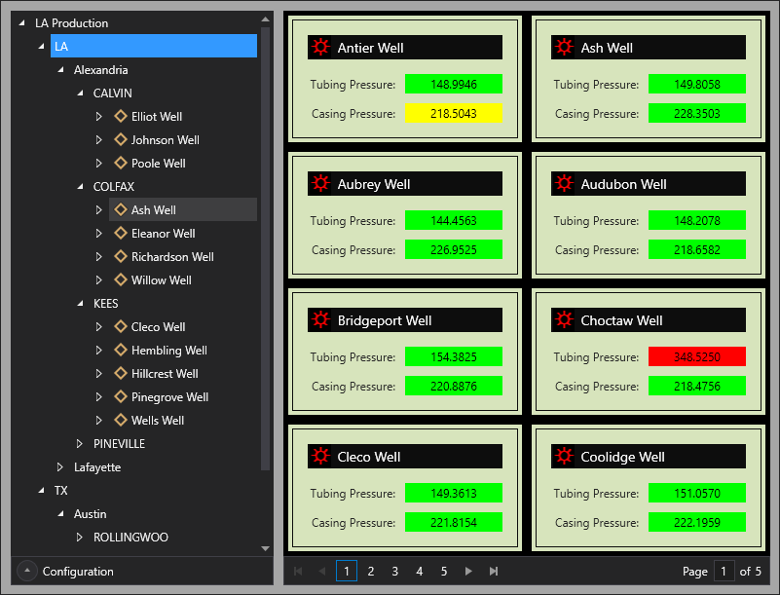Go to the first page using the pager
This screenshot has height=595, width=780.
298,571
